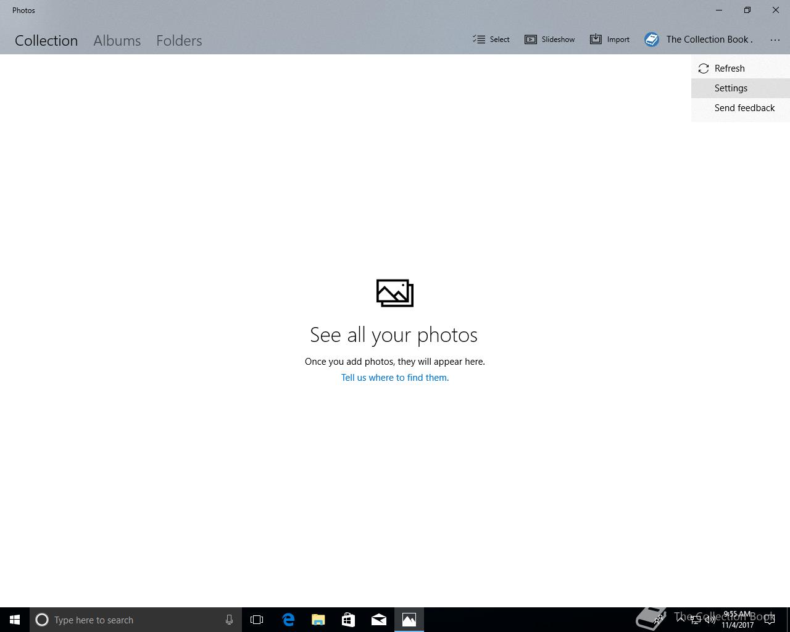Open Settings from the dropdown menu
This screenshot has width=790, height=632.
pos(741,88)
